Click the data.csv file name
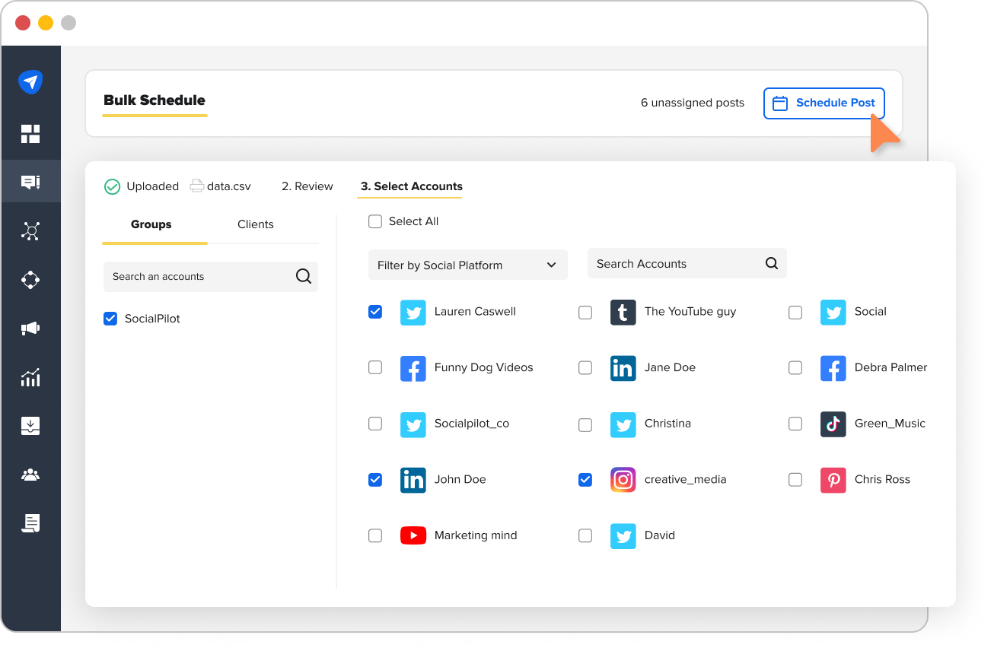Viewport: 994px width, 651px height. (229, 186)
